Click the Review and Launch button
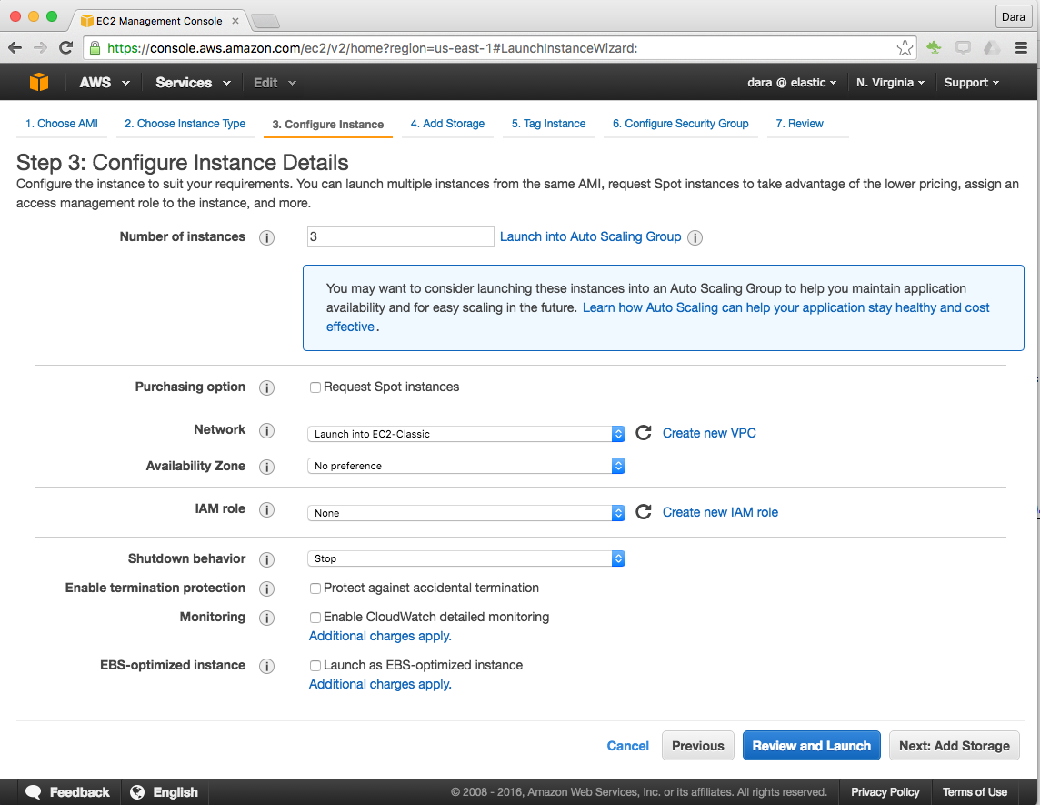 coord(811,745)
